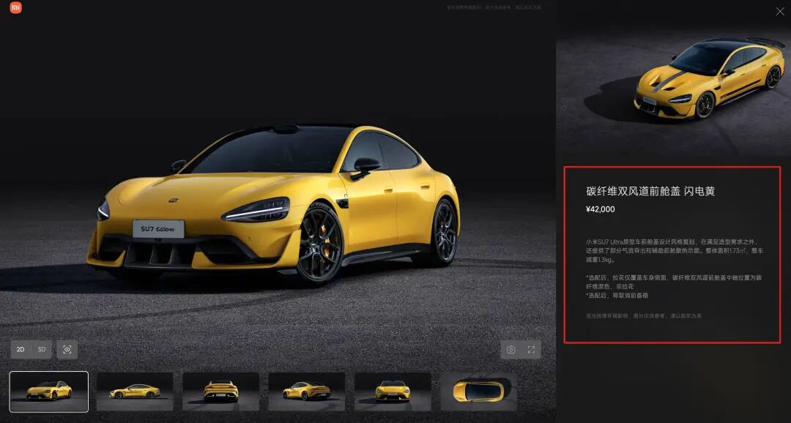
Task: Select the rear view thumbnail
Action: [221, 392]
